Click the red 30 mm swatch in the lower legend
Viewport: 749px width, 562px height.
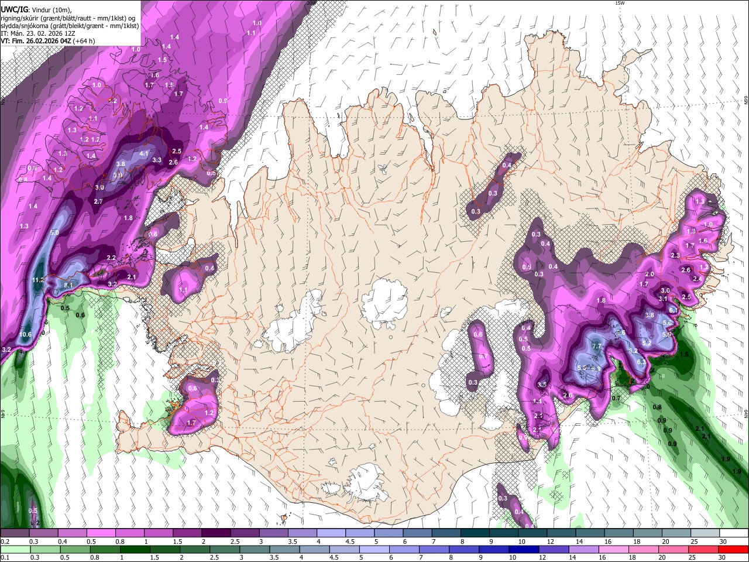pyautogui.click(x=733, y=549)
